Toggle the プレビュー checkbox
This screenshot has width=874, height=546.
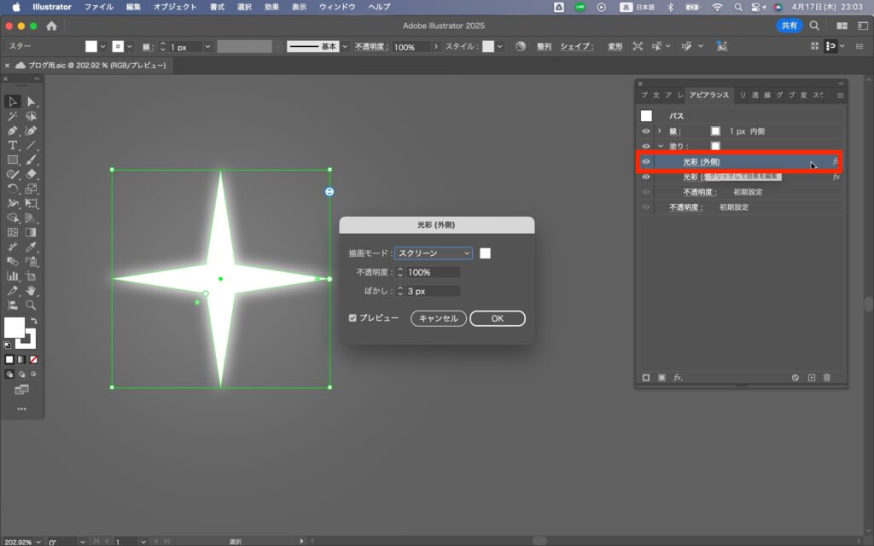(353, 317)
